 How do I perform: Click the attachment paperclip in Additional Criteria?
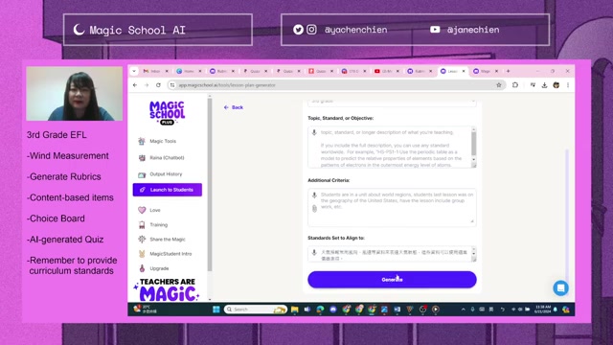314,209
